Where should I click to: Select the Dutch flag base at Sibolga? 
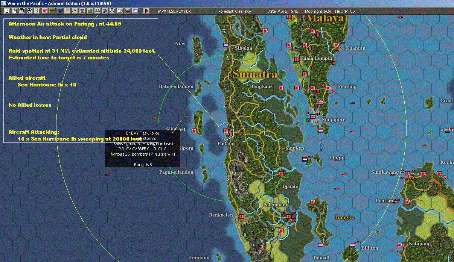[x=226, y=45]
